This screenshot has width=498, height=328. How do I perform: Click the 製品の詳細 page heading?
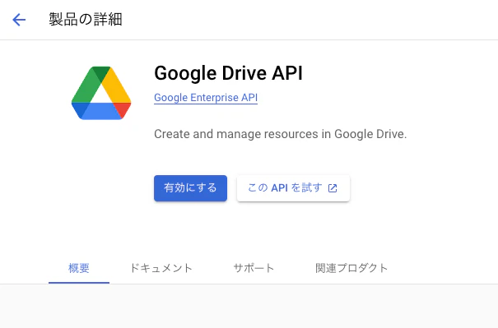pyautogui.click(x=86, y=20)
